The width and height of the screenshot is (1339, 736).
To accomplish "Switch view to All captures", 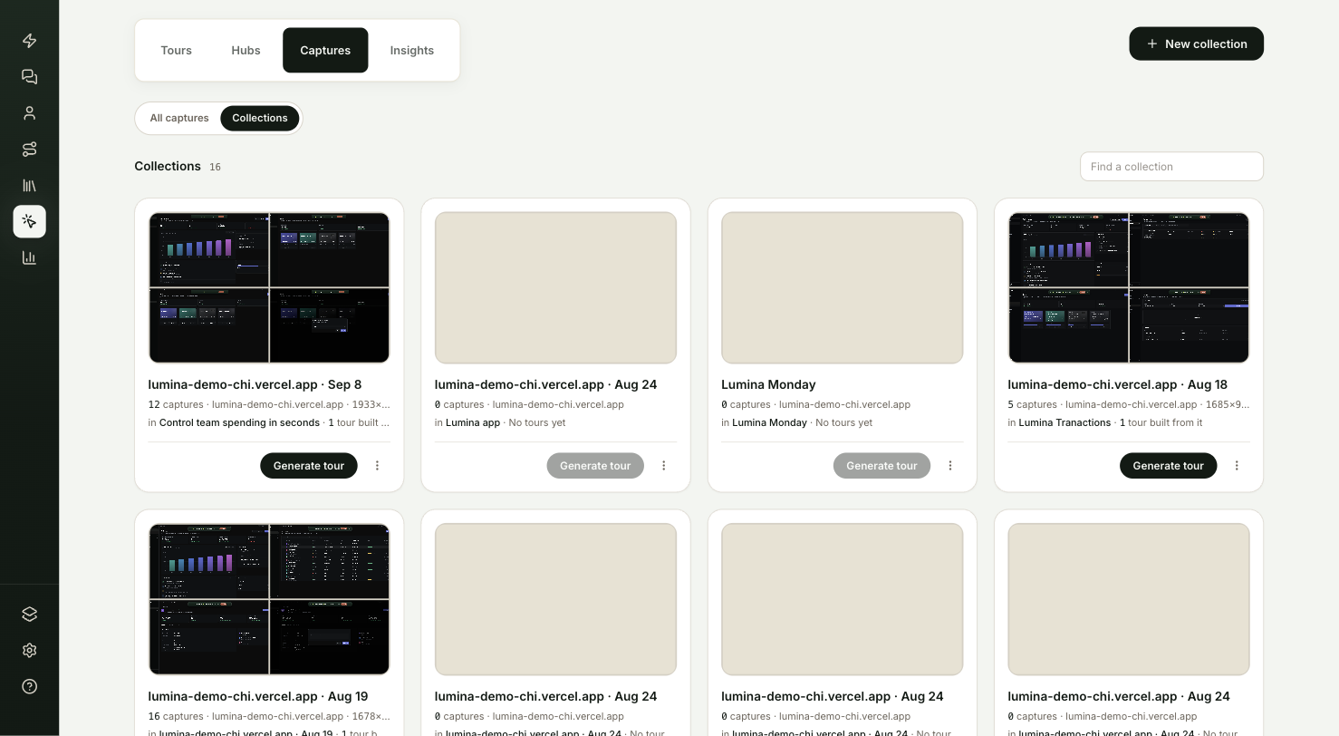I will coord(179,118).
